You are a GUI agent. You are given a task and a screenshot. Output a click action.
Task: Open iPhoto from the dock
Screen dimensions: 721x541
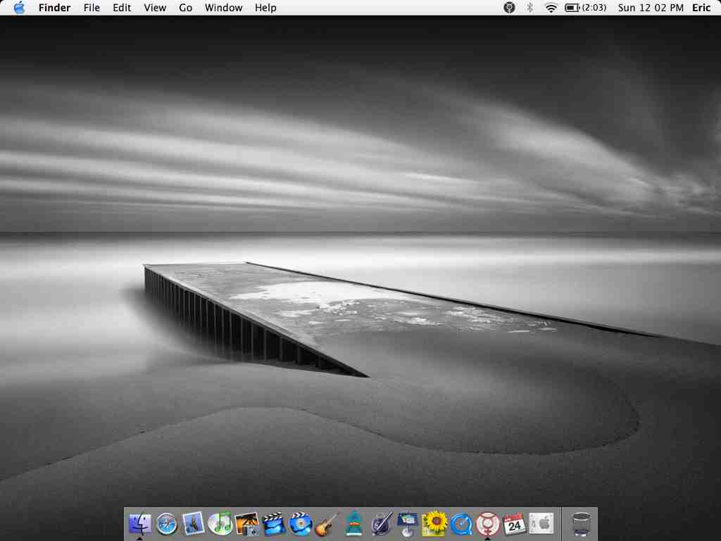point(247,524)
